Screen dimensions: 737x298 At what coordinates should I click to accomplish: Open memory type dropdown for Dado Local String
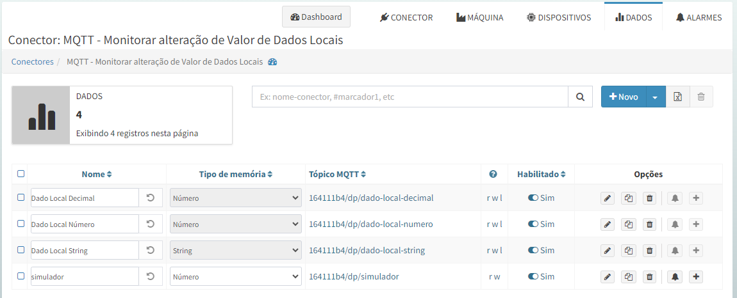tap(235, 251)
